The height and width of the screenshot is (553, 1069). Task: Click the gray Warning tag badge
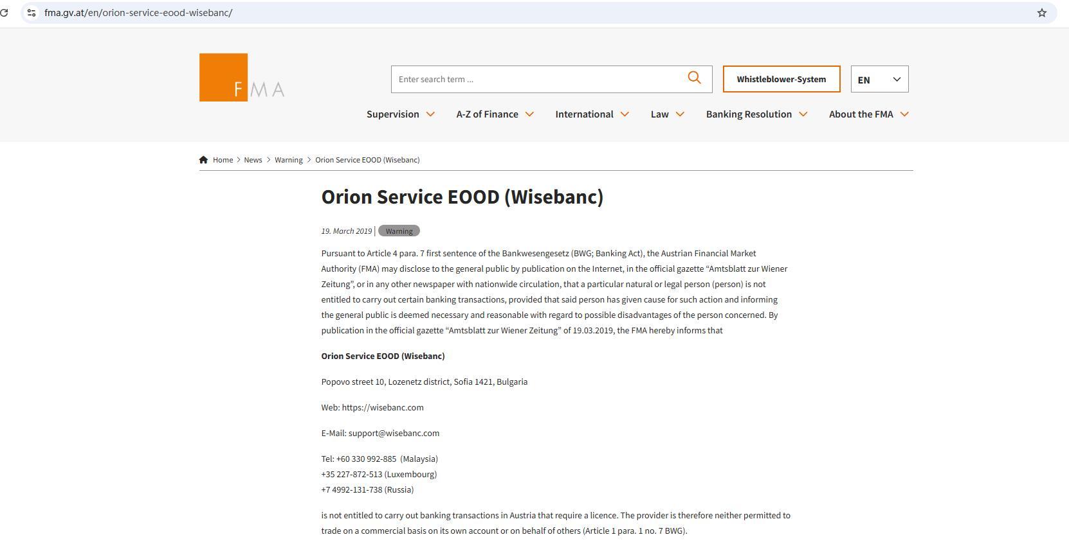(x=399, y=231)
